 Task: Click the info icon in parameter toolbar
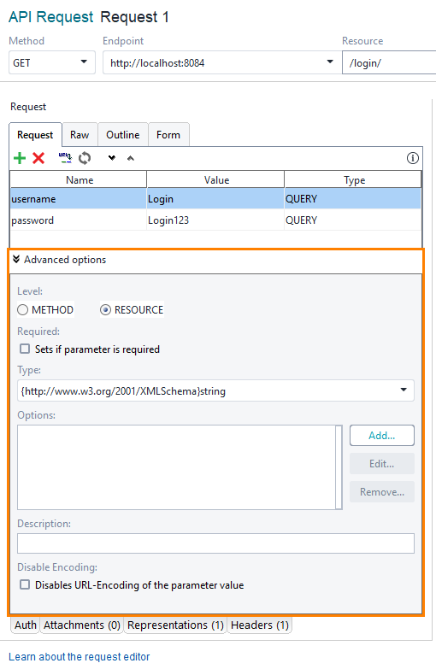coord(413,158)
